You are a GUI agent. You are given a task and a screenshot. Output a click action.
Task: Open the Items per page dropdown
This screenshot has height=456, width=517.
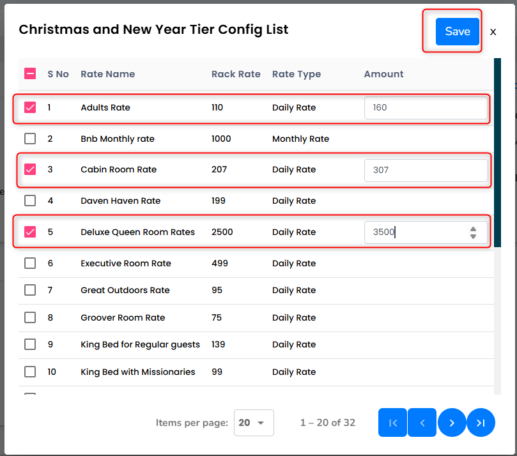click(254, 423)
